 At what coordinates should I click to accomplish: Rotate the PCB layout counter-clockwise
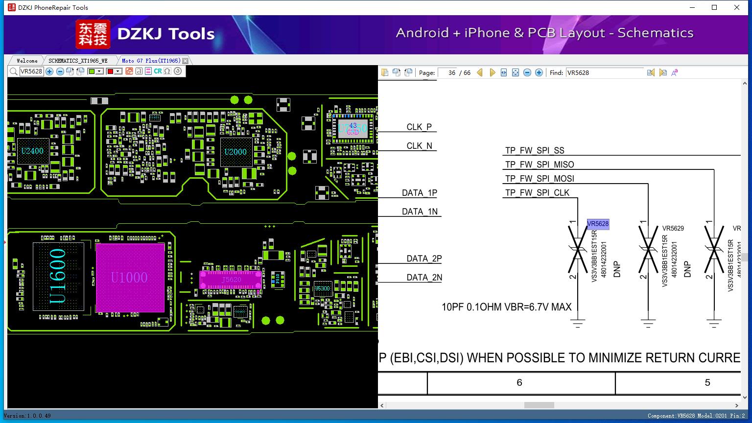(80, 71)
